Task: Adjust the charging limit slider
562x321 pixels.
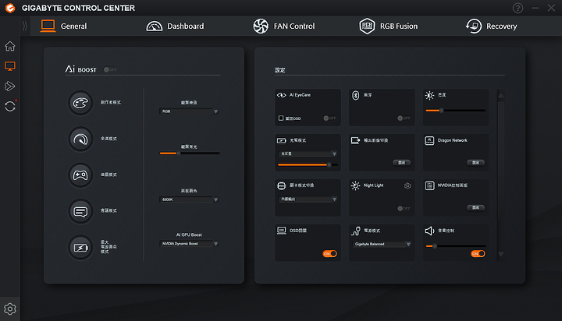Action: pos(308,165)
